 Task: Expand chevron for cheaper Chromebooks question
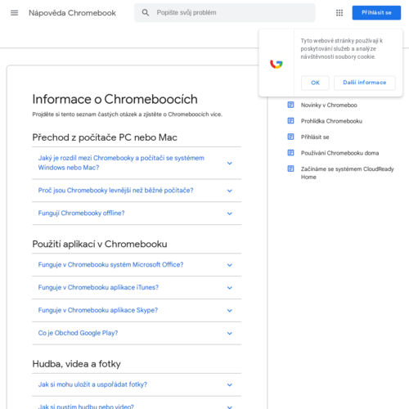pos(230,191)
